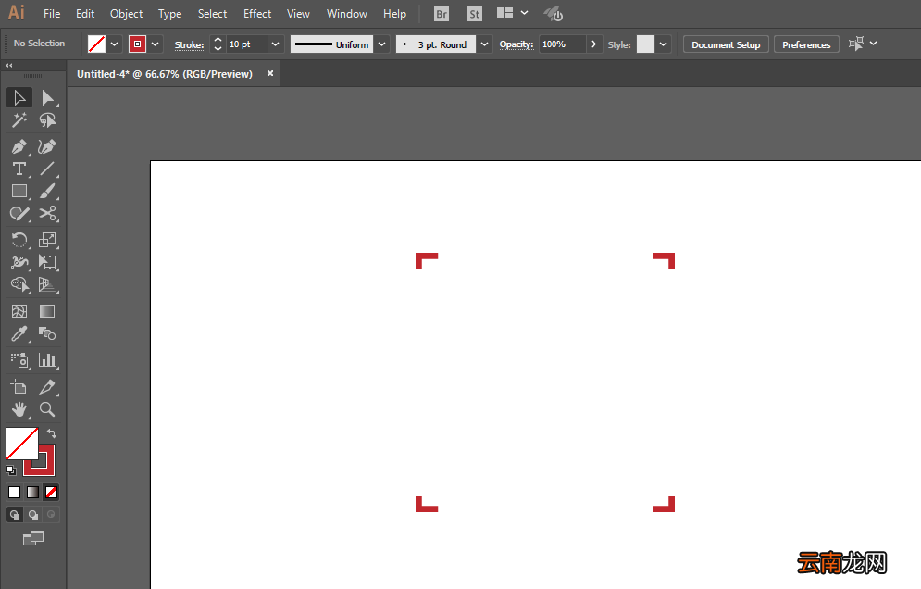
Task: Open the fill color dropdown
Action: [x=115, y=44]
